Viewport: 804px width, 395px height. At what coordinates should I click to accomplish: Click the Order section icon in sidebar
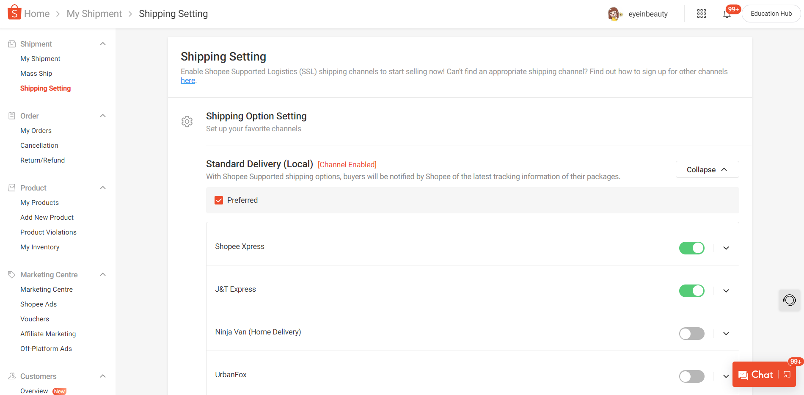tap(12, 115)
